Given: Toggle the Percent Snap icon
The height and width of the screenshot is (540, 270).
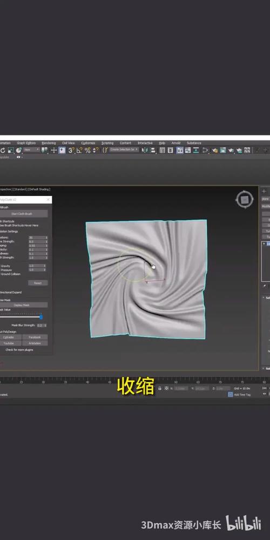Looking at the screenshot, I should [87, 150].
